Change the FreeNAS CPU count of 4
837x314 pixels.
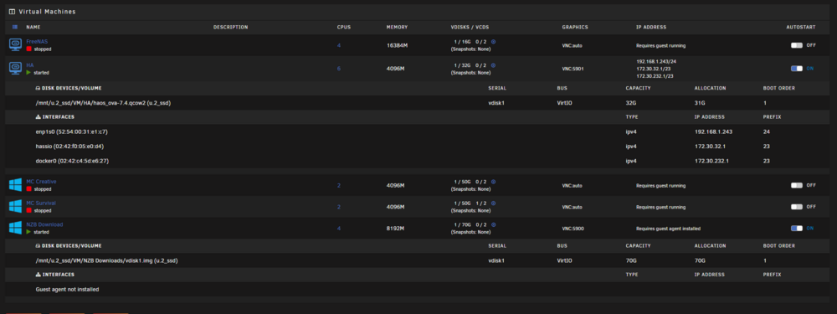pyautogui.click(x=338, y=45)
